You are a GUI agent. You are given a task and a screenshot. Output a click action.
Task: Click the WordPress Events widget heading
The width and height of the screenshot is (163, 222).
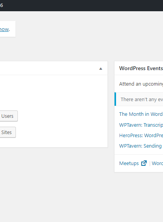point(141,68)
